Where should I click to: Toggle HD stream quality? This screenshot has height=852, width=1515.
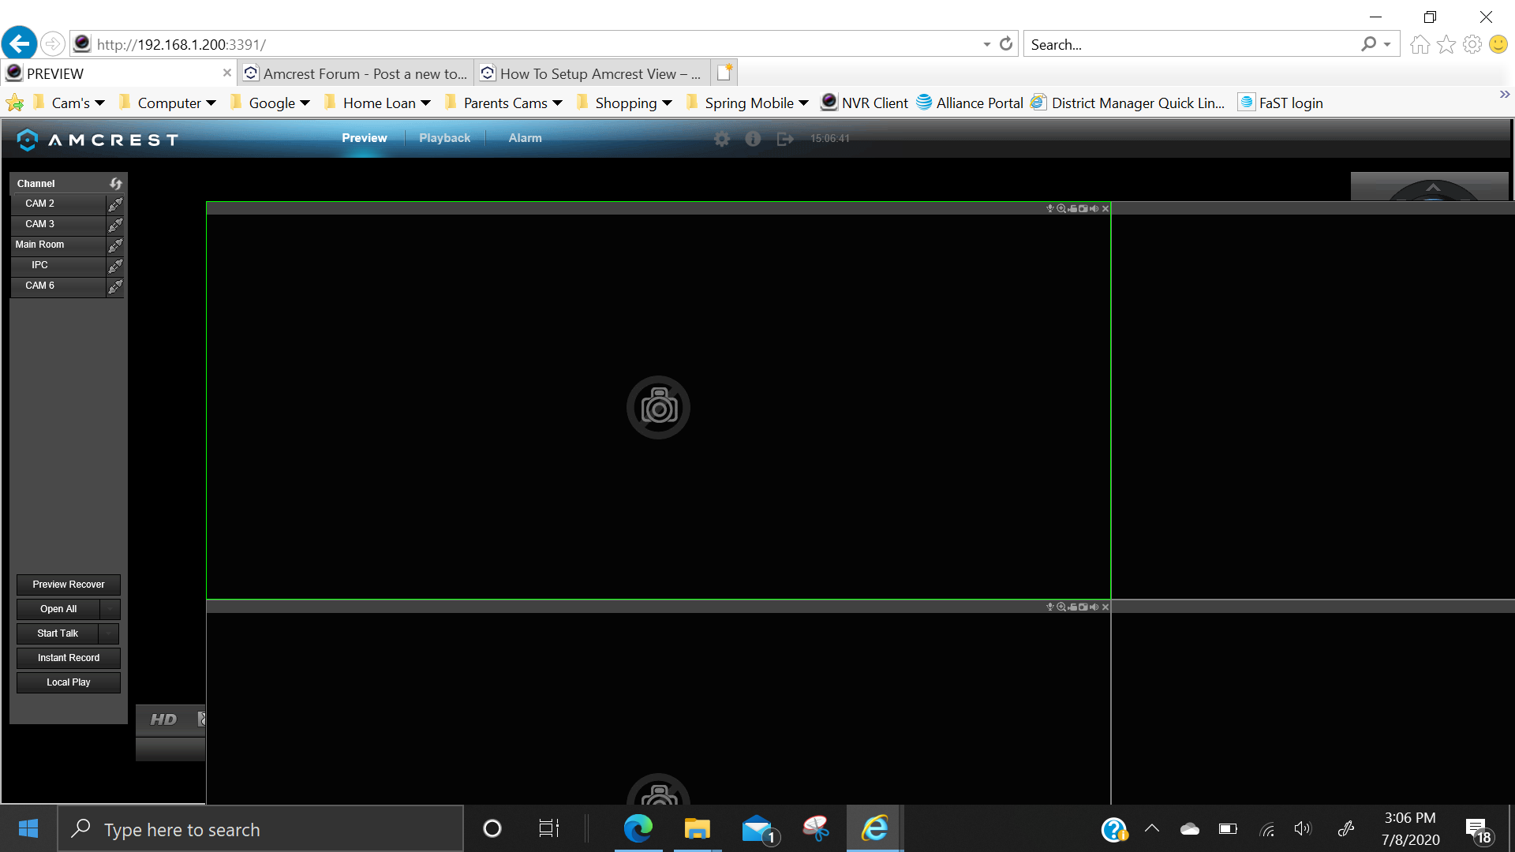click(x=164, y=719)
